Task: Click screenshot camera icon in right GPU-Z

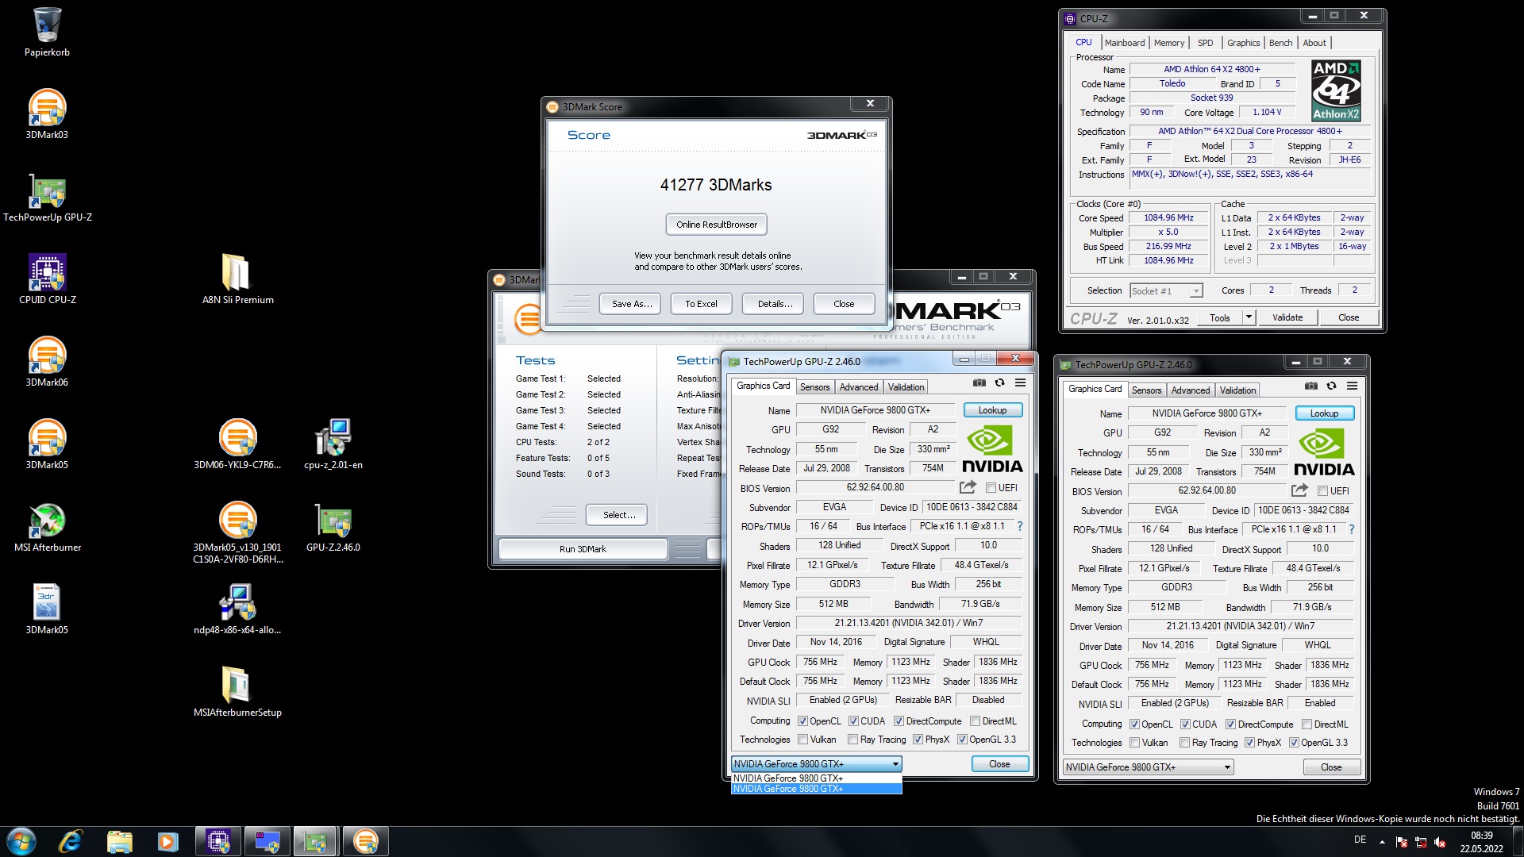Action: (x=1310, y=386)
